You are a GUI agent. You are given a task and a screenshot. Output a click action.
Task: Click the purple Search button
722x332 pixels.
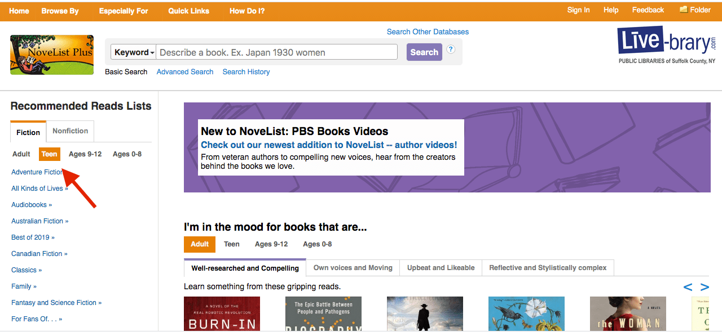(424, 52)
